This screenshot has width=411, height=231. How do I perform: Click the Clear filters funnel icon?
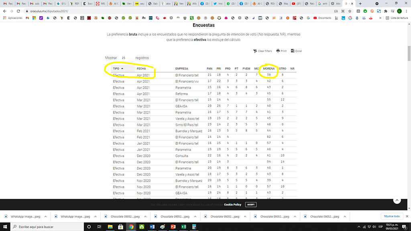(x=255, y=51)
